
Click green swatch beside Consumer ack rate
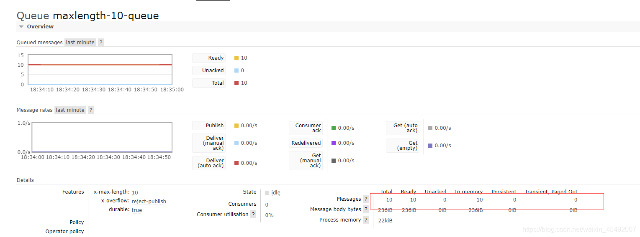334,128
